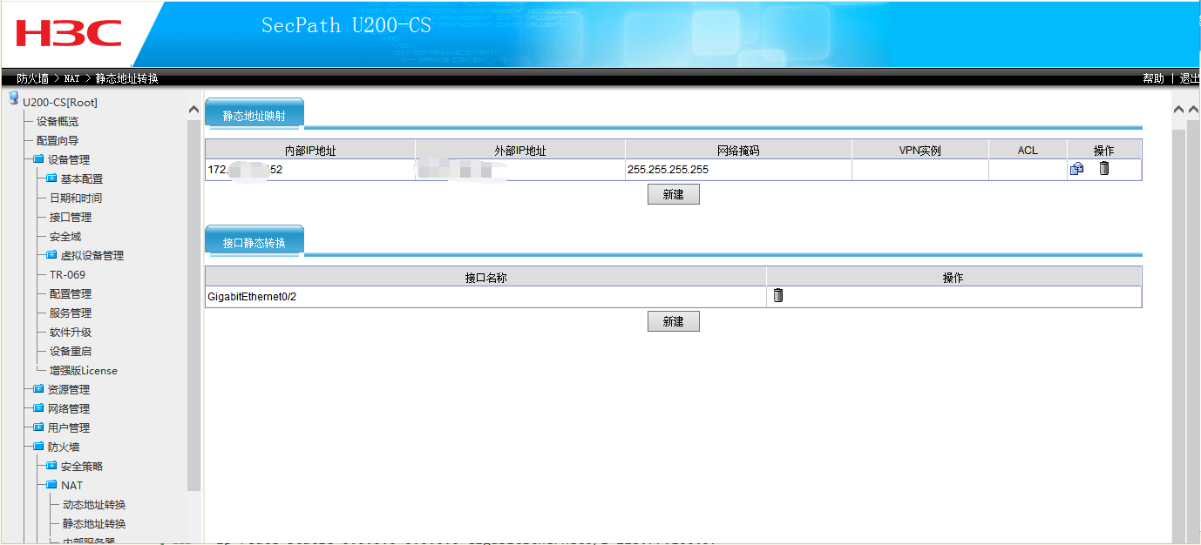Open 动态地址转换 under NAT

[94, 504]
